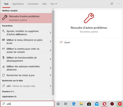This screenshot has height=107, width=123.
Task: Click the magnifier icon in search box
Action: pyautogui.click(x=4, y=104)
